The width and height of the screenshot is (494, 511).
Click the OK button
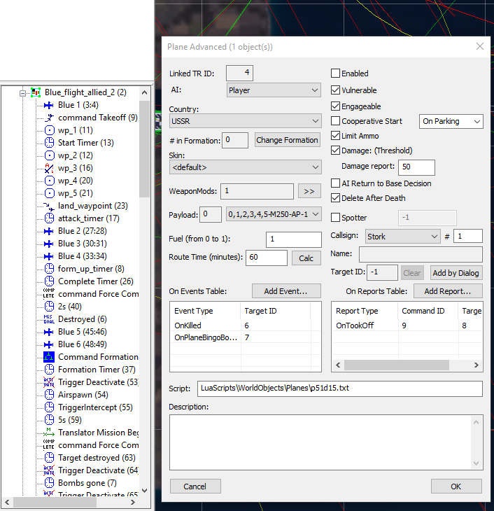tap(456, 486)
